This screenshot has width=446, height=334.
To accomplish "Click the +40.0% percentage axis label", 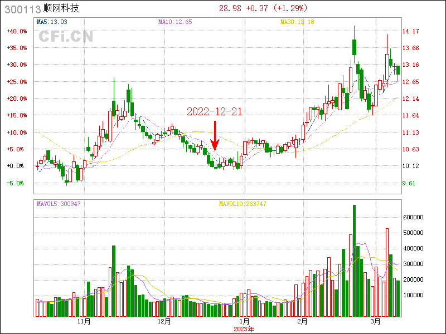I will pos(16,31).
